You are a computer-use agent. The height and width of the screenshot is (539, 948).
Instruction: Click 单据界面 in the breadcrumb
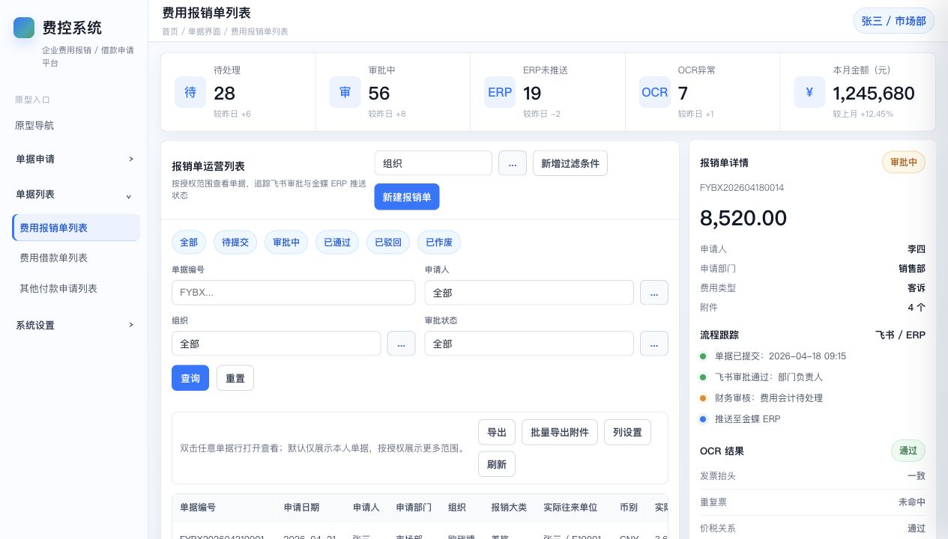point(204,31)
